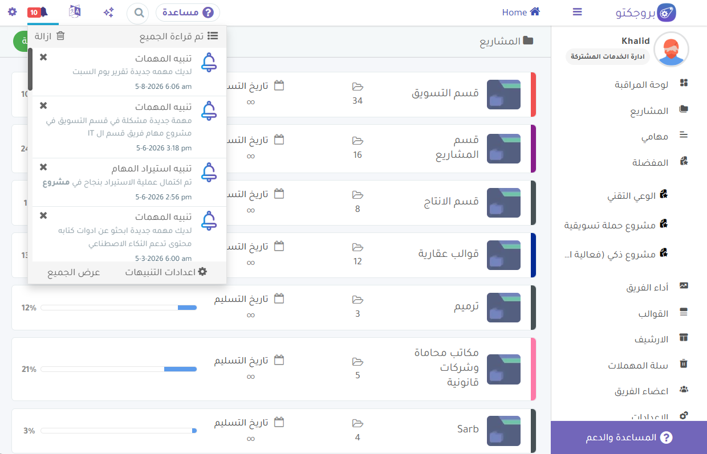Open project قوالب عقارية
This screenshot has height=454, width=707.
(x=449, y=253)
